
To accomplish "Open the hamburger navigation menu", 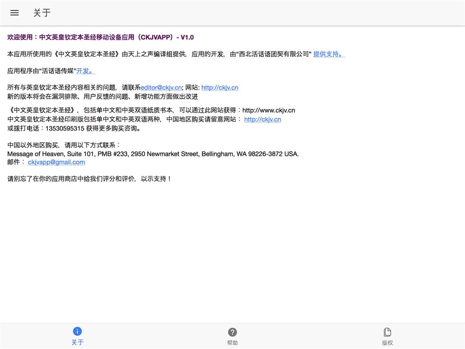I will tap(14, 13).
